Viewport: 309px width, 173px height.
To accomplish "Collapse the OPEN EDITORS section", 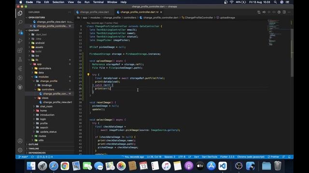I will pos(49,17).
